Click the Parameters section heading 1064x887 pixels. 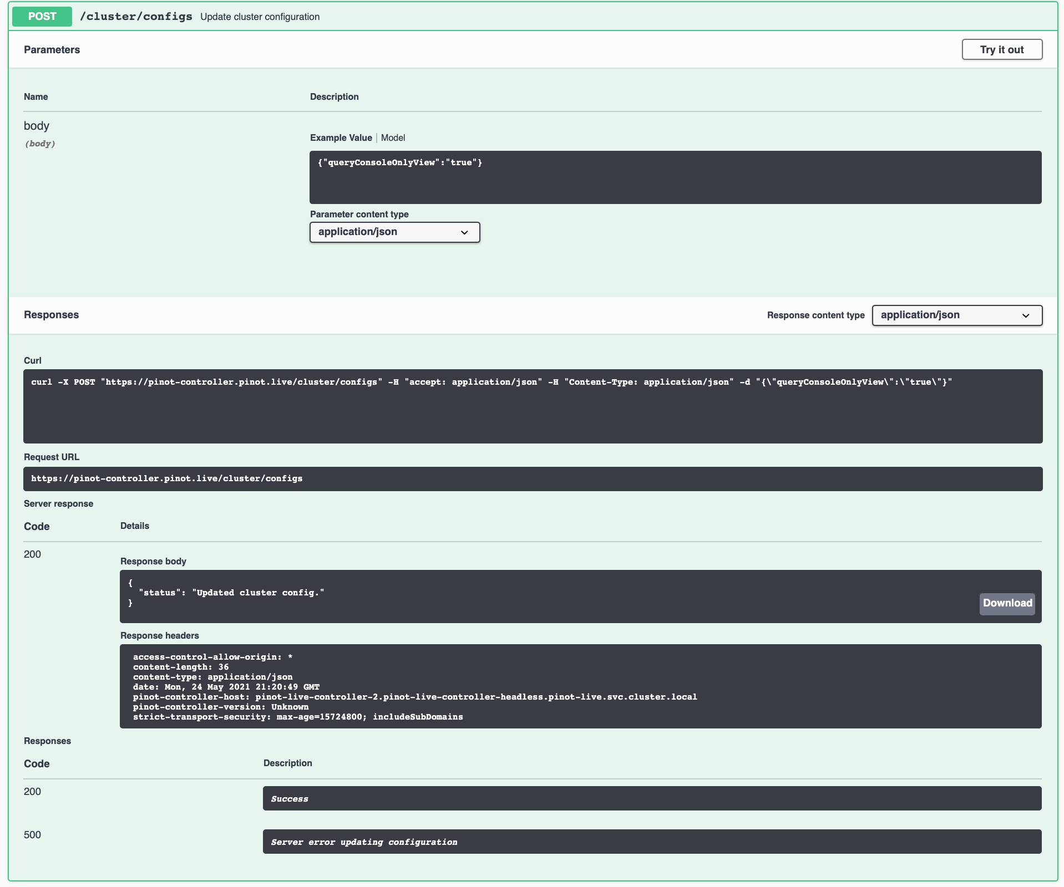[x=52, y=50]
